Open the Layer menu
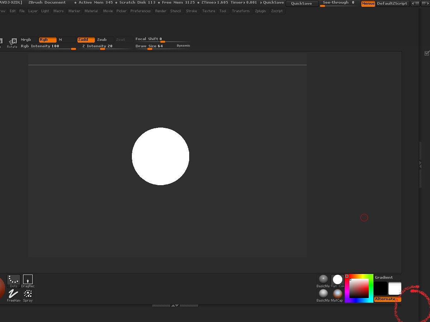The width and height of the screenshot is (430, 322). [33, 11]
